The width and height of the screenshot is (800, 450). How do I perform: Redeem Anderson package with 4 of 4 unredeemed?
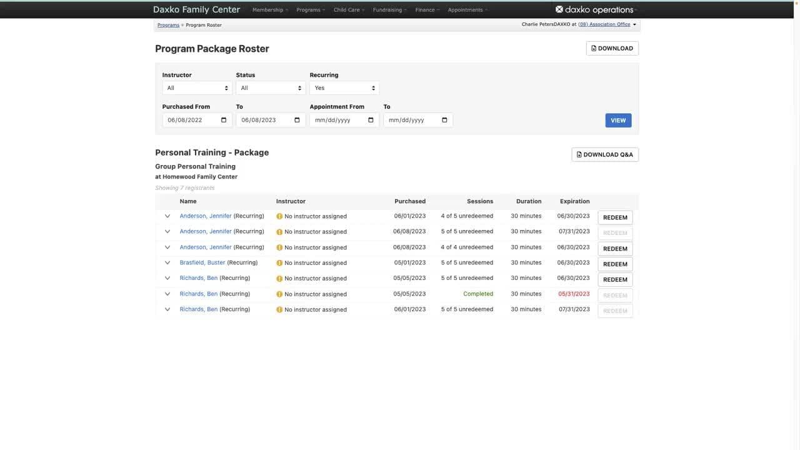point(615,249)
